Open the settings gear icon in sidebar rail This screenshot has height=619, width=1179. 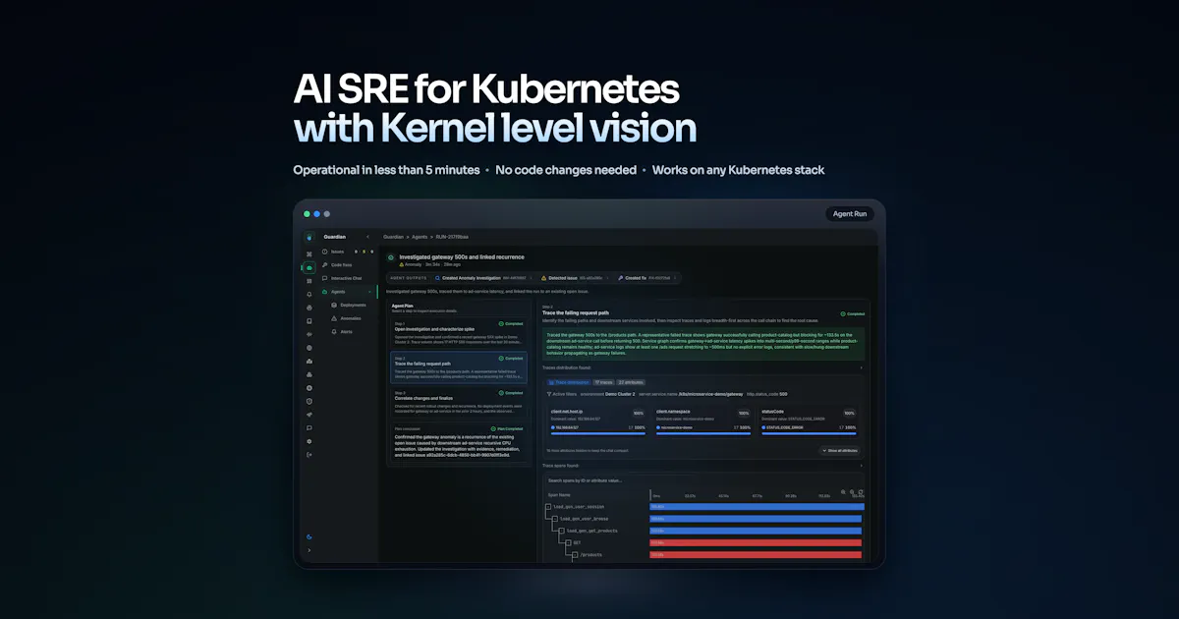[309, 441]
